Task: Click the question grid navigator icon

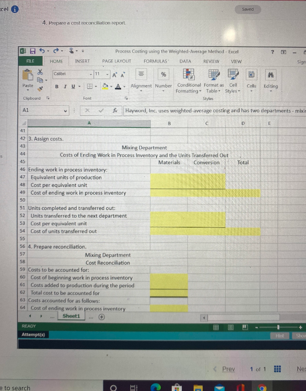Action: [277, 369]
